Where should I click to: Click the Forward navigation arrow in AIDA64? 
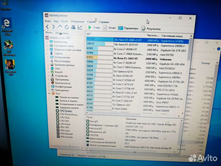53,27
